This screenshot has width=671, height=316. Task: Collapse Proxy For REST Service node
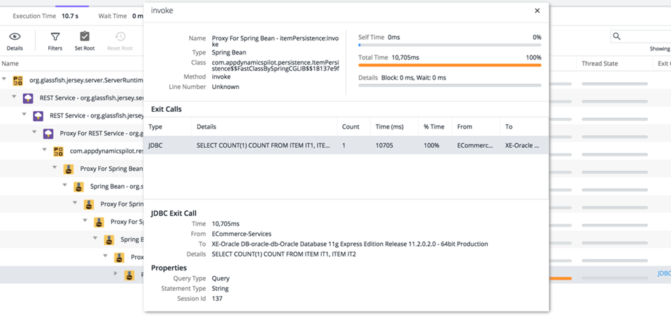tap(34, 132)
